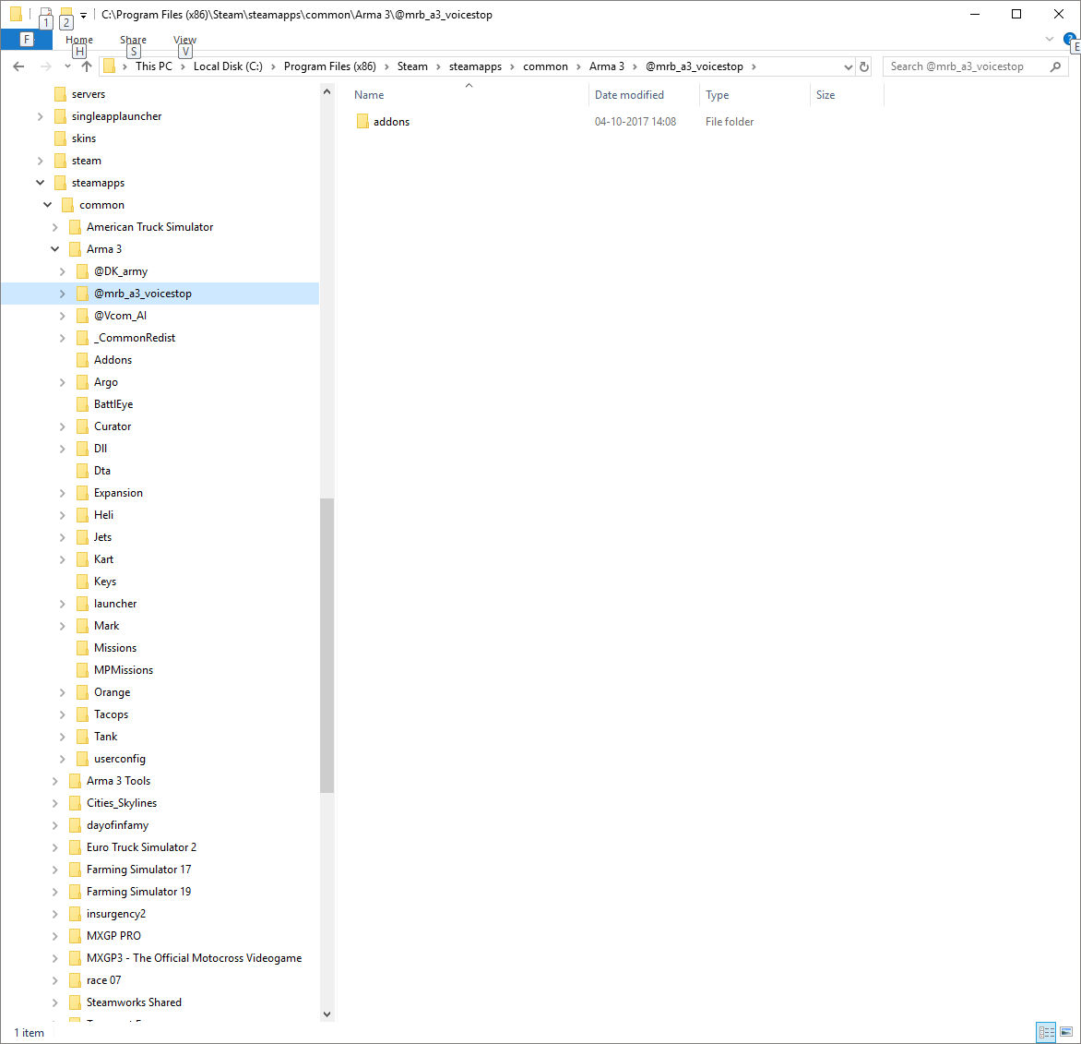Click the Back navigation arrow
Image resolution: width=1081 pixels, height=1044 pixels.
point(18,66)
